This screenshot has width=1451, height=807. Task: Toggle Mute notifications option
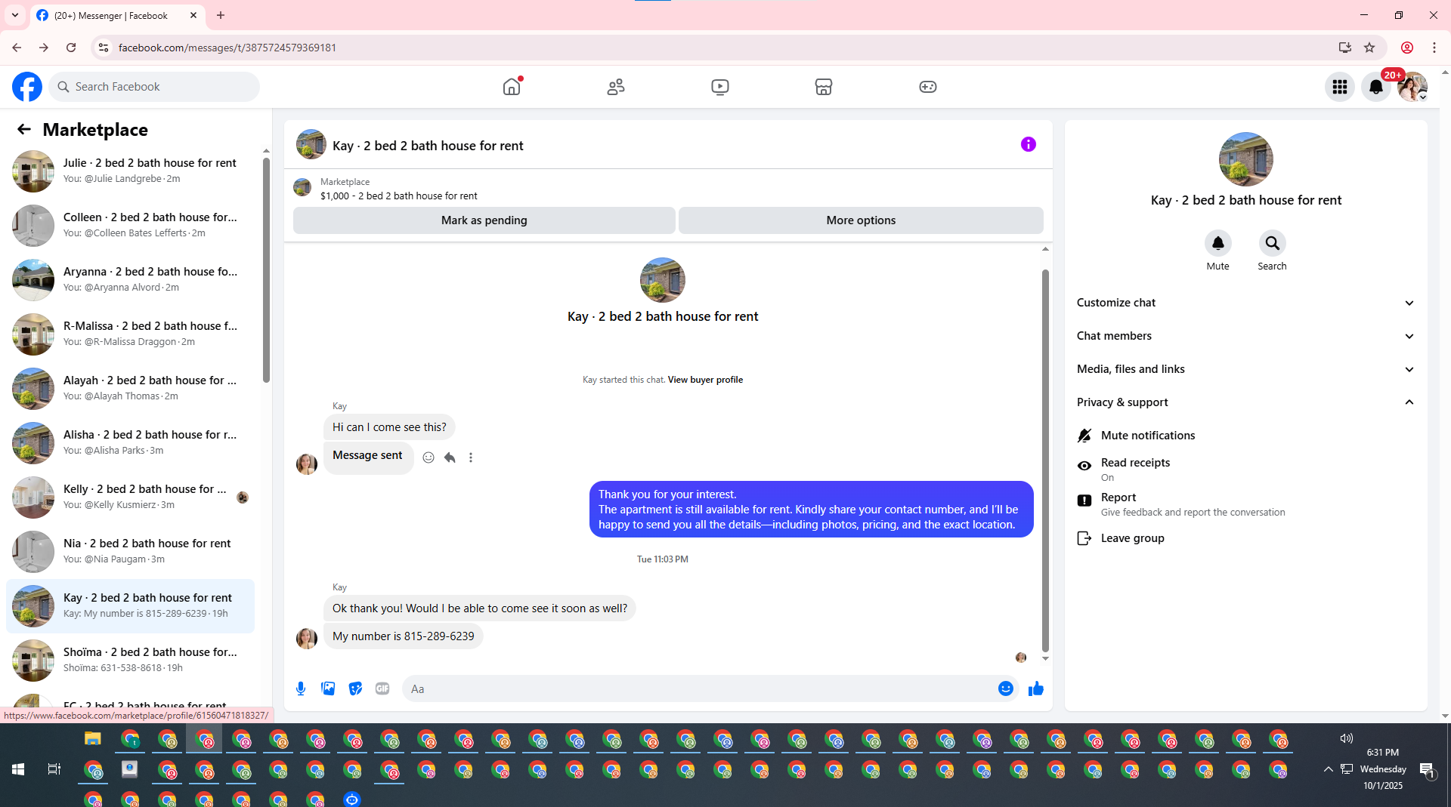coord(1245,436)
